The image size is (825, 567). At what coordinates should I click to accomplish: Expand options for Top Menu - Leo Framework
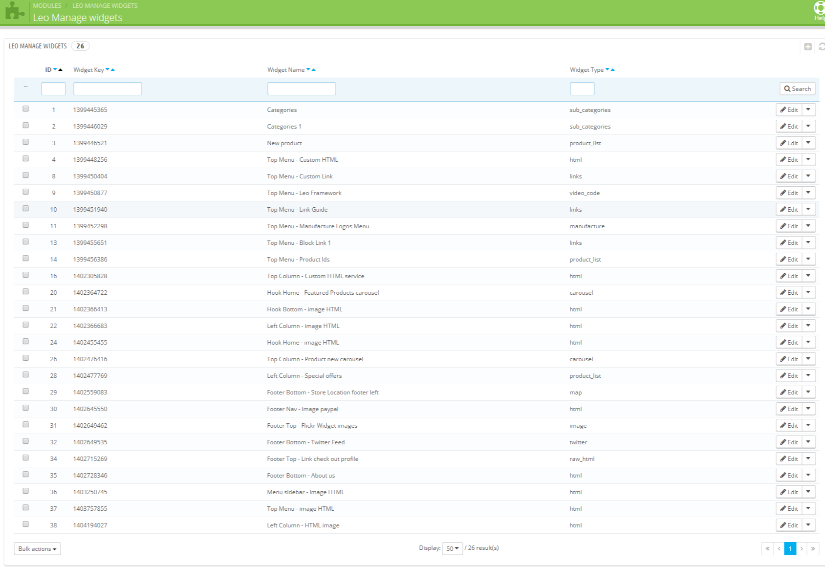808,193
